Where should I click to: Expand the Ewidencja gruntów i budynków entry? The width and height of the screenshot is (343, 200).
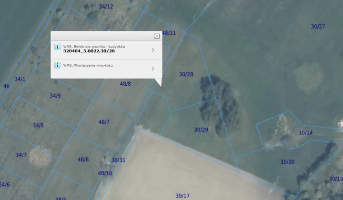click(x=153, y=50)
